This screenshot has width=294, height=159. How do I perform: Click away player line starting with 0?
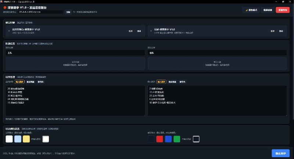[157, 99]
